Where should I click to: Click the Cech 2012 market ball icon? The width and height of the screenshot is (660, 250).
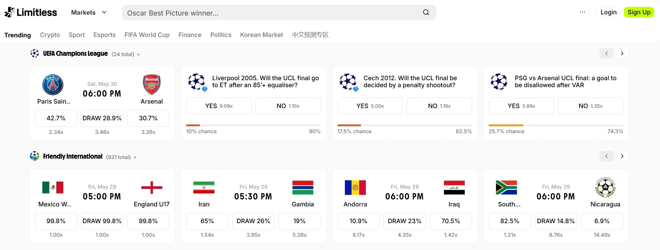348,82
